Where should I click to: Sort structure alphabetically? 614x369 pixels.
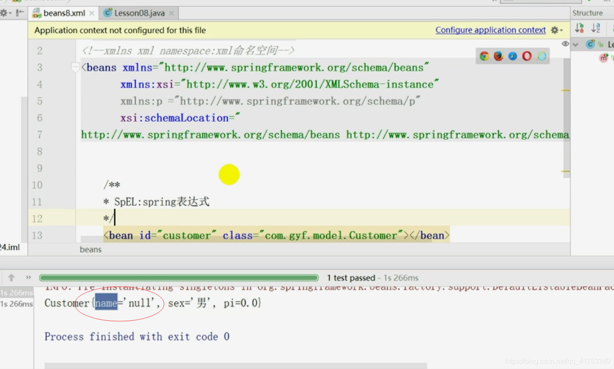596,28
